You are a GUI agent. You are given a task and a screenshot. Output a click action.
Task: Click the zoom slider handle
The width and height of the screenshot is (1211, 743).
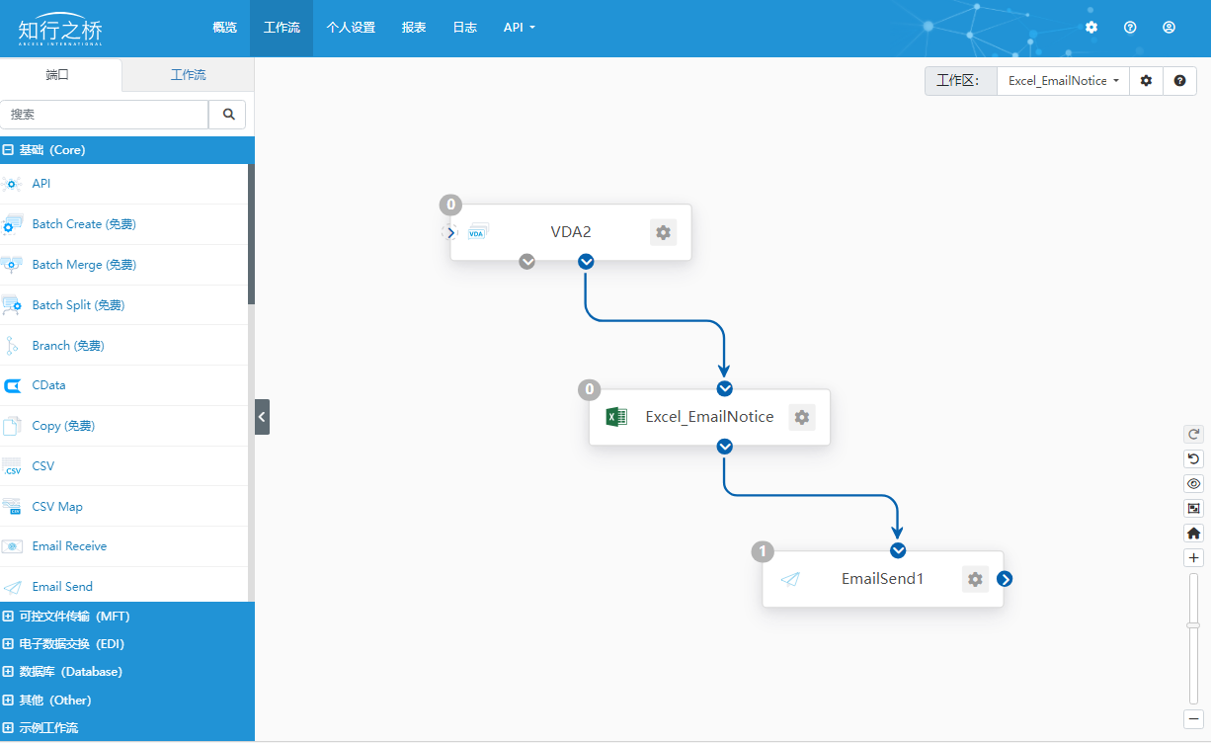tap(1193, 625)
